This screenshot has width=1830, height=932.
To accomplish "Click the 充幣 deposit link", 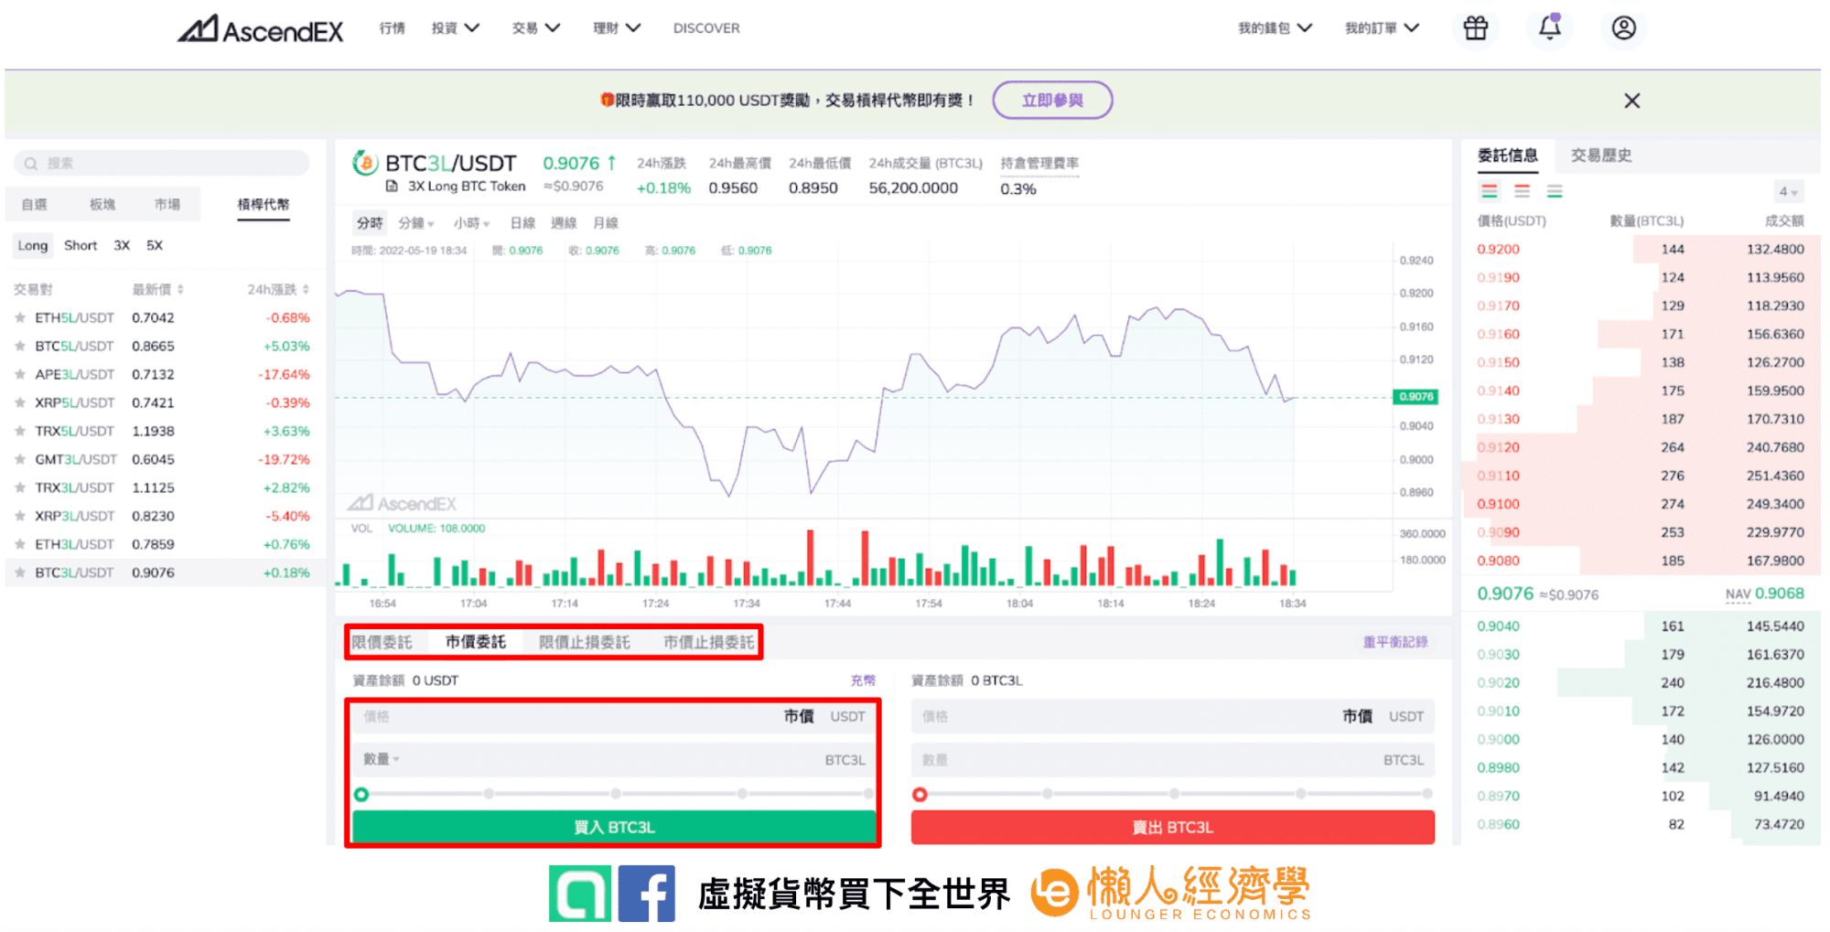I will click(863, 680).
